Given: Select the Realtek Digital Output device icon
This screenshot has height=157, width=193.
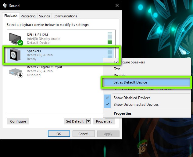Looking at the screenshot, I should pyautogui.click(x=16, y=73).
